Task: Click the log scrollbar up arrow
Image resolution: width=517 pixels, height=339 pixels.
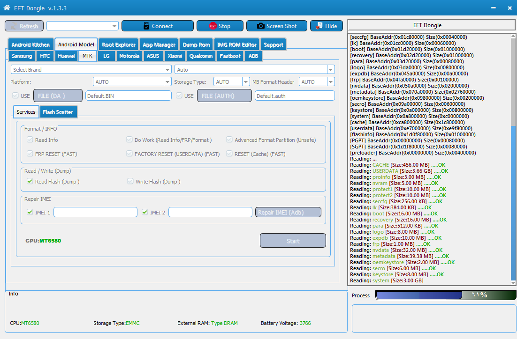Action: coord(513,36)
